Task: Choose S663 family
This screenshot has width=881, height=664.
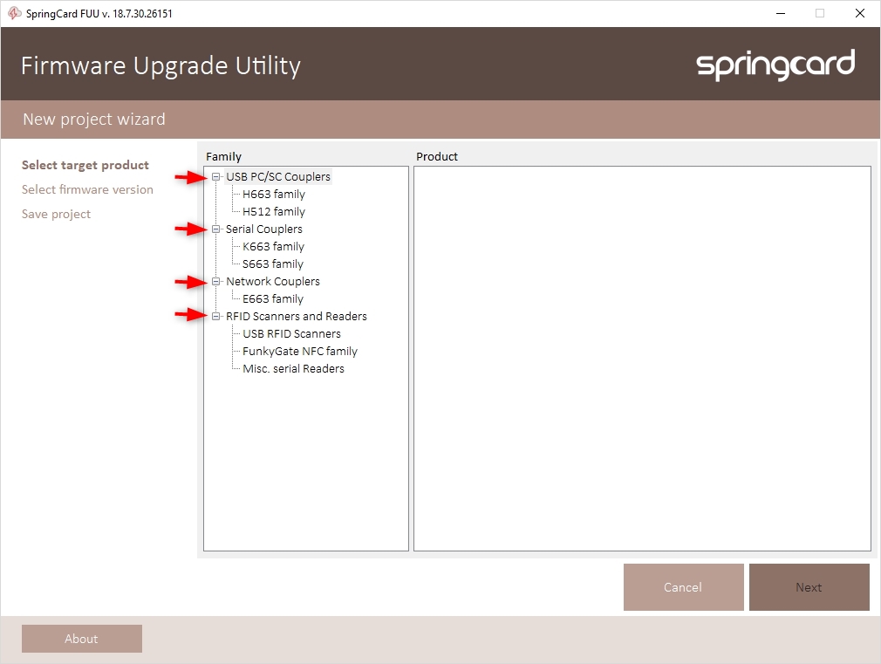Action: [273, 264]
